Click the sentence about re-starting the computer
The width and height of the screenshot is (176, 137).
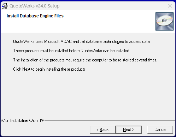click(x=85, y=60)
